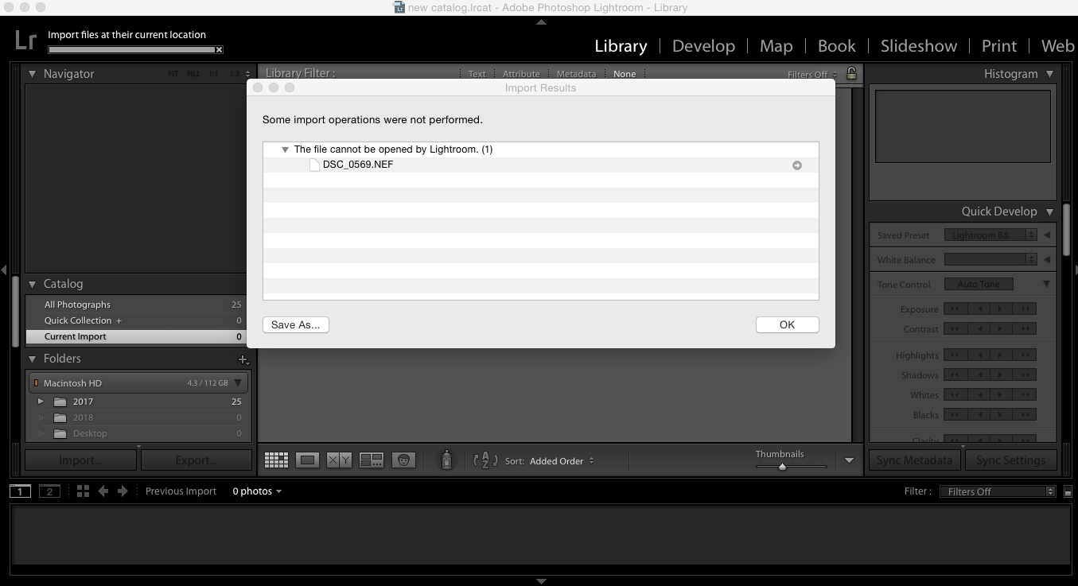Click the Auto Tone button
This screenshot has width=1078, height=586.
[979, 284]
